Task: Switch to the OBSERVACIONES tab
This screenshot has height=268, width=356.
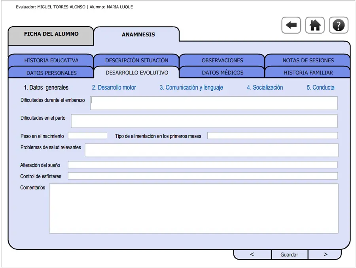Action: [x=222, y=60]
